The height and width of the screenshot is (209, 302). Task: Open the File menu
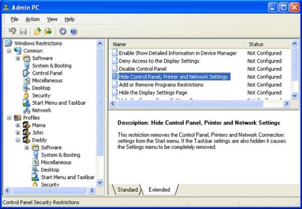tap(15, 19)
